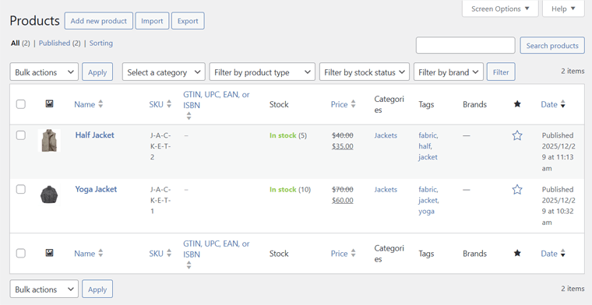Screen dimensions: 592x305
Task: Click the half tag link
Action: [x=425, y=146]
